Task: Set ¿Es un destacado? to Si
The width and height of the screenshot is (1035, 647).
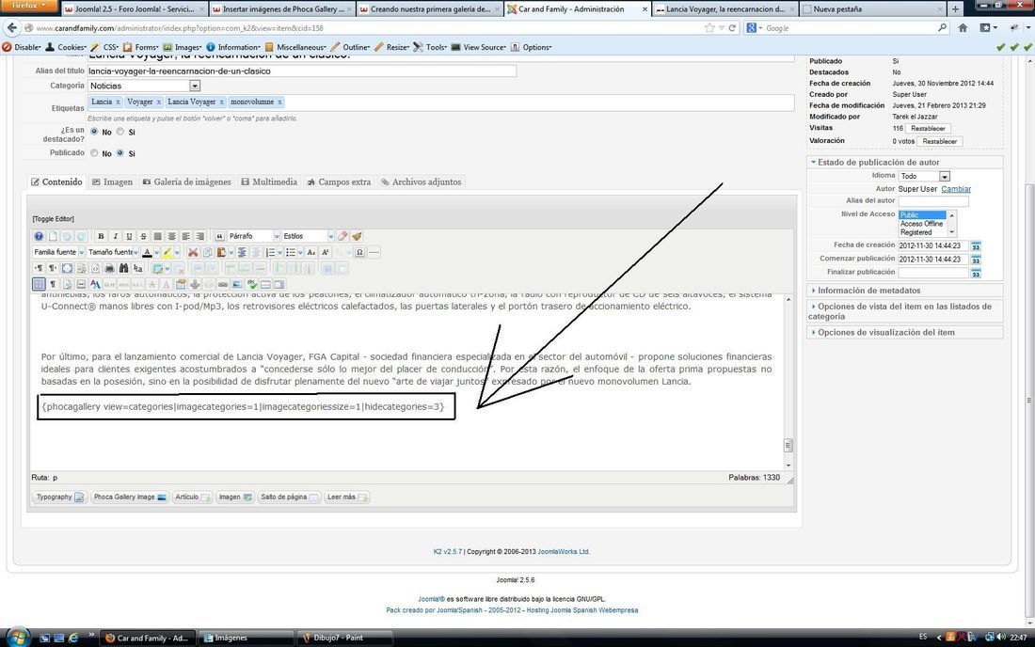Action: click(x=120, y=132)
